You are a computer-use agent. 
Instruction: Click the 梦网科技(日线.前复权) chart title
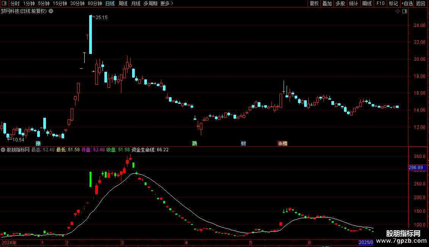tap(24, 11)
